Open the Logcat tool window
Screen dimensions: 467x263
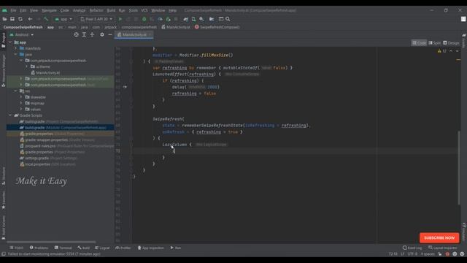[102, 248]
